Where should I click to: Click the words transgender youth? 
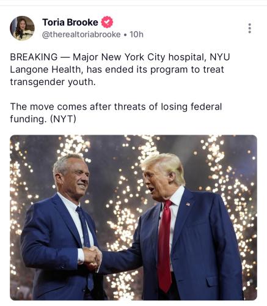(x=53, y=82)
